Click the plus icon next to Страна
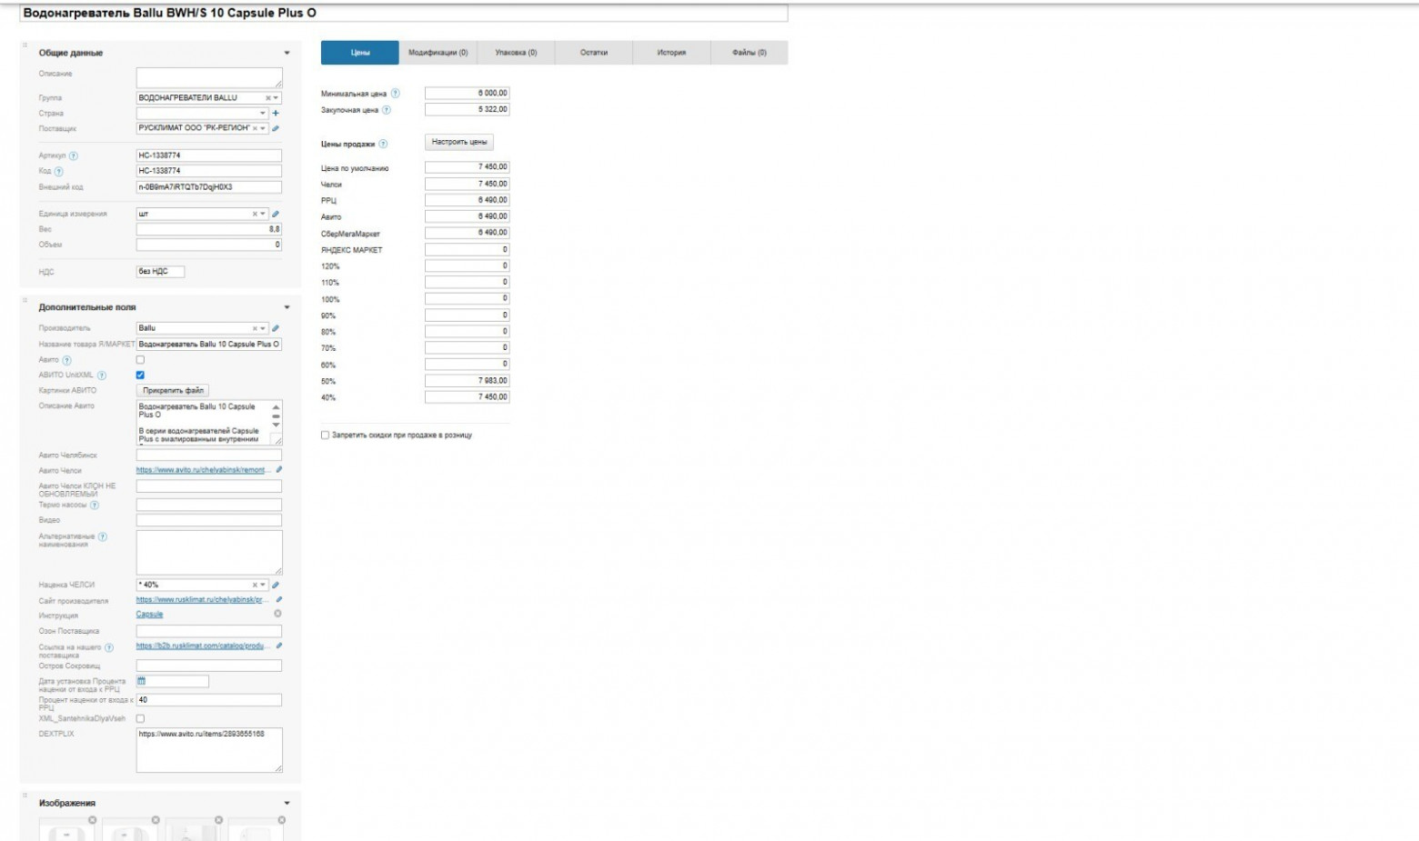The height and width of the screenshot is (841, 1419). pos(276,114)
